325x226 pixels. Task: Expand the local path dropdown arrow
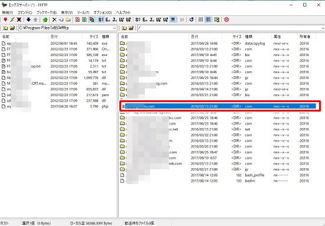tap(115, 28)
